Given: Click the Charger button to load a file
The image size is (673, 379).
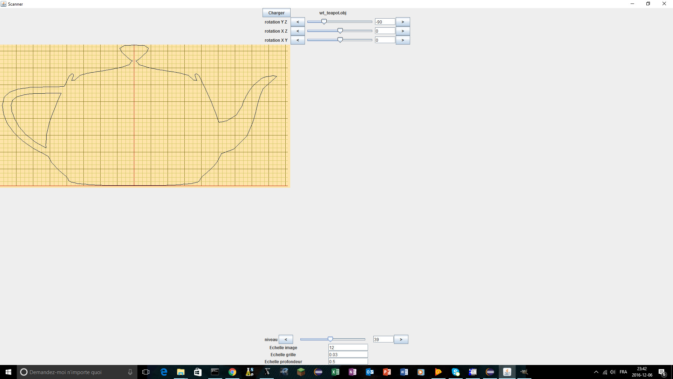Looking at the screenshot, I should 276,13.
